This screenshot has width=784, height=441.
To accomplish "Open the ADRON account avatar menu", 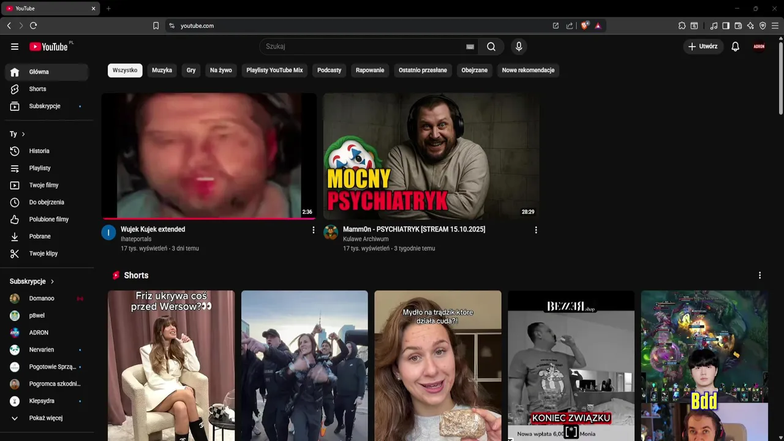I will coord(759,47).
